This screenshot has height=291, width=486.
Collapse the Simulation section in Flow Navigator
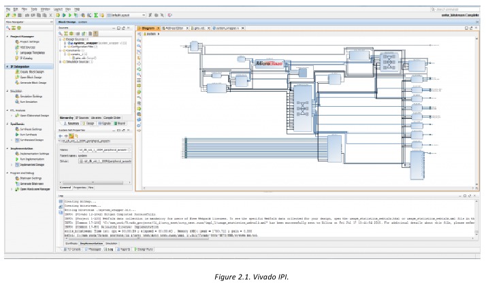click(7, 91)
